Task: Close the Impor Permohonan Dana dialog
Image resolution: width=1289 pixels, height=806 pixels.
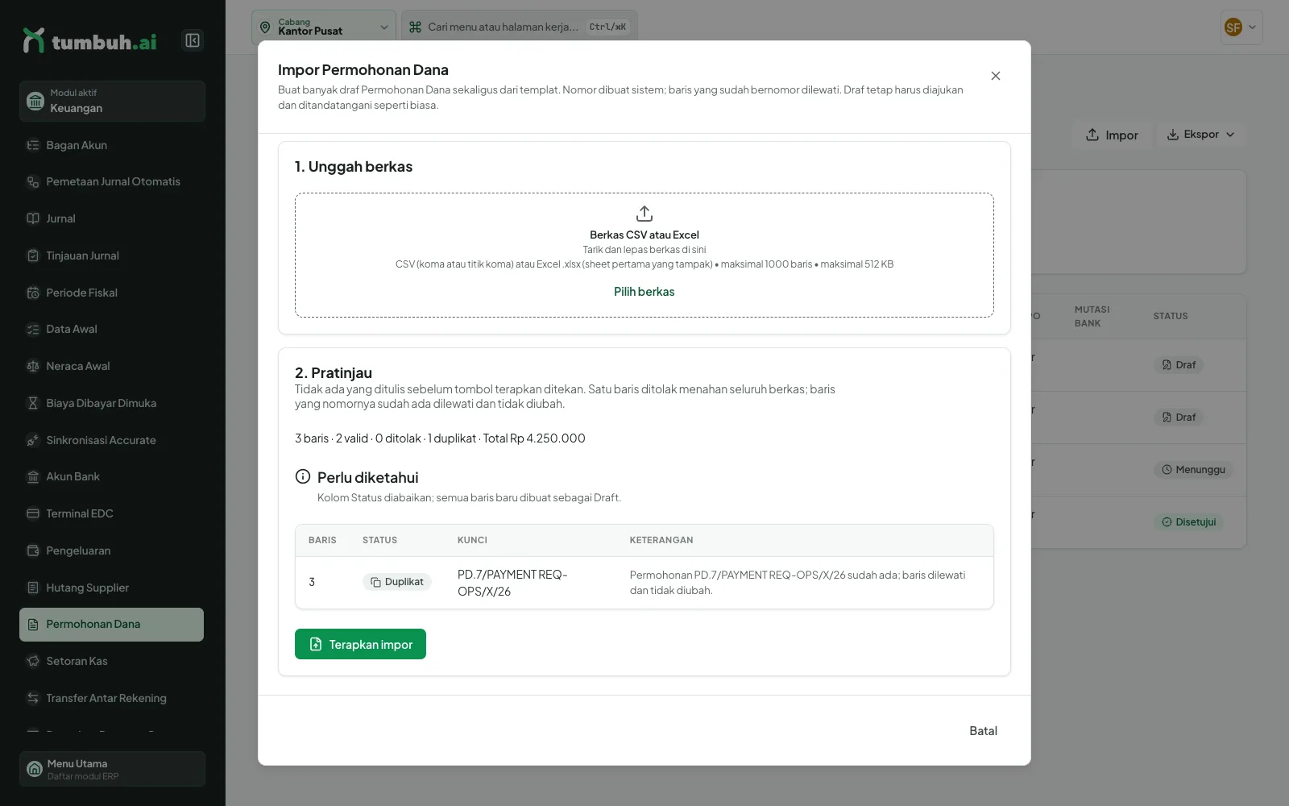Action: coord(996,76)
